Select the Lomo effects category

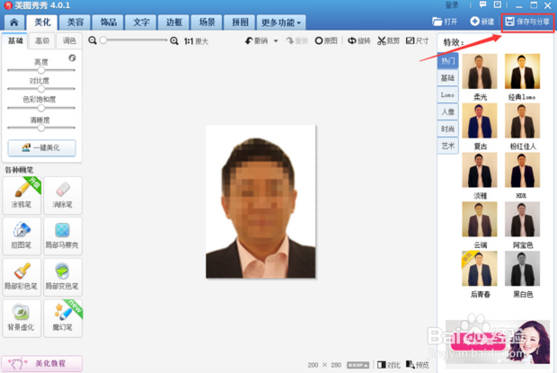pyautogui.click(x=447, y=95)
